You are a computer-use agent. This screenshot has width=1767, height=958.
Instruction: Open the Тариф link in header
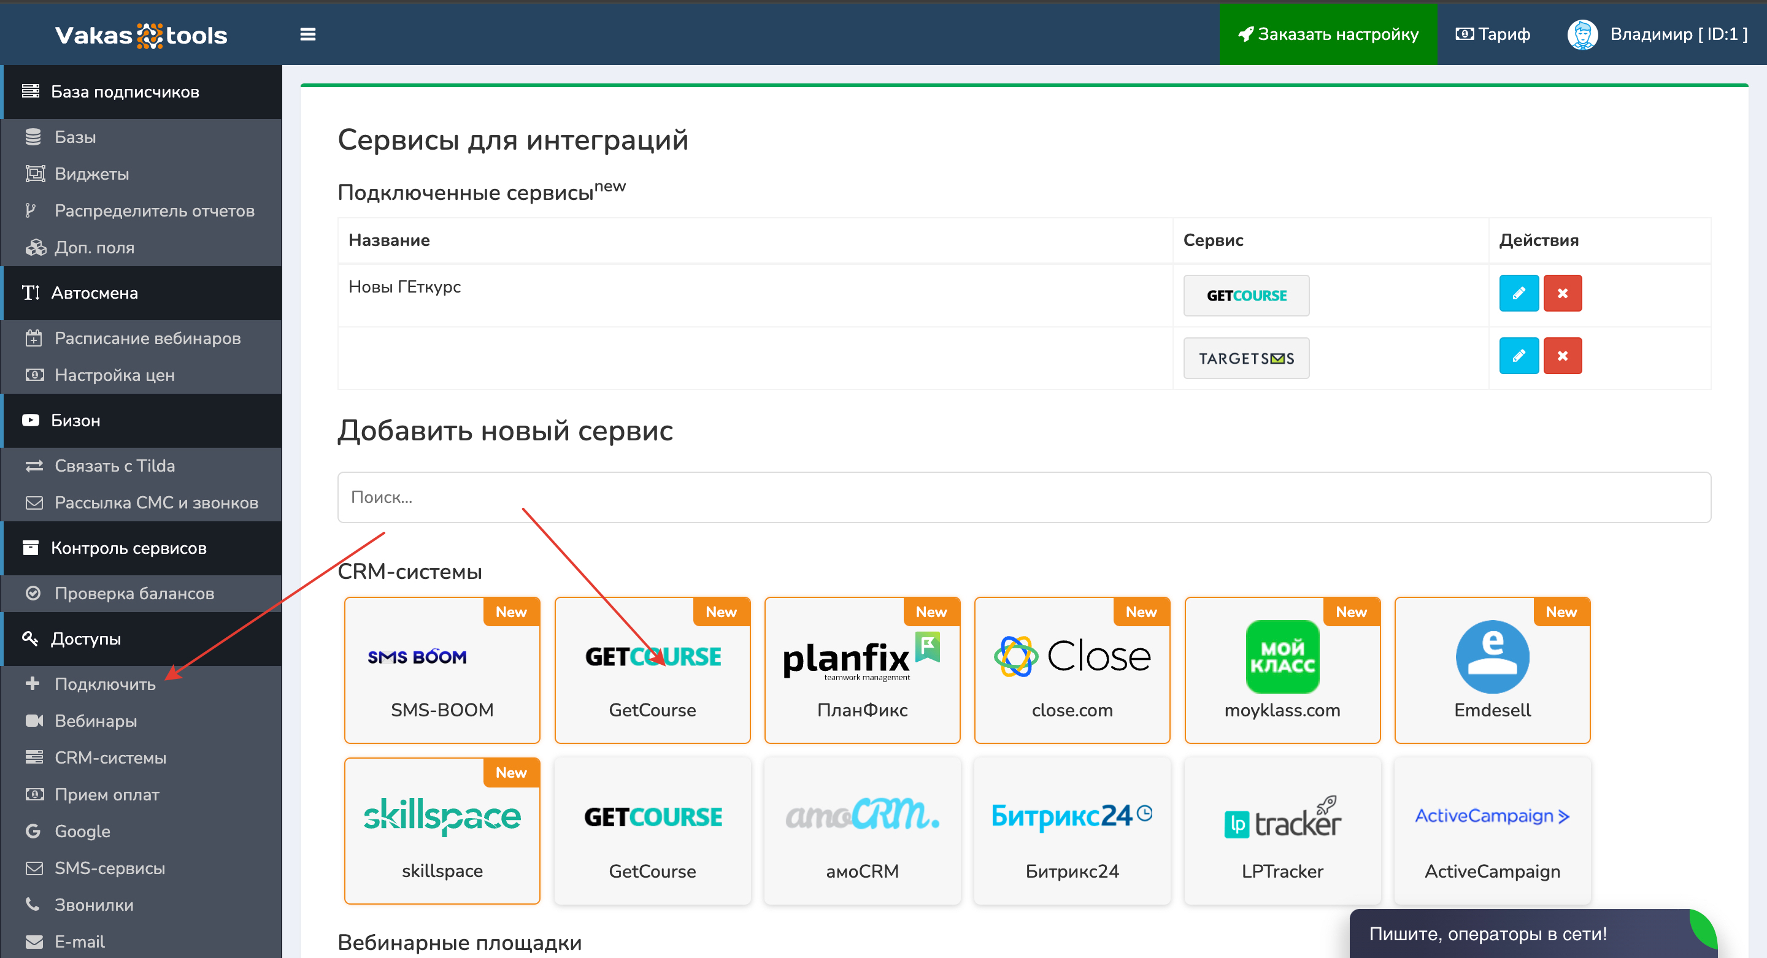pyautogui.click(x=1493, y=34)
